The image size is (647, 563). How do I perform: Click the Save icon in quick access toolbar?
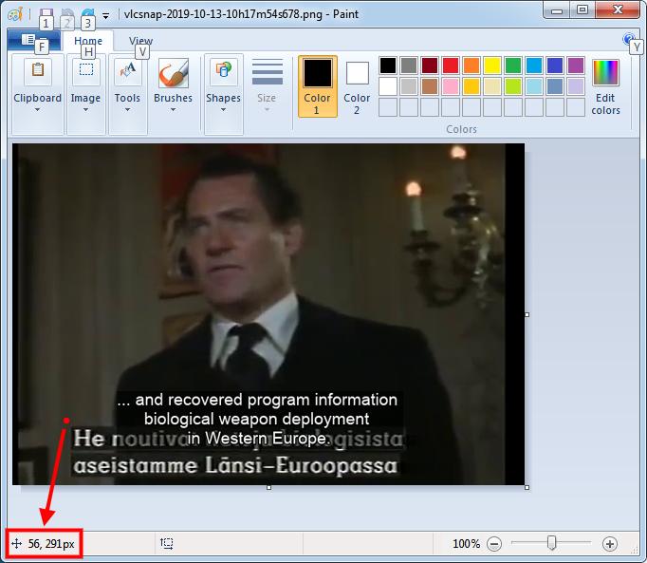click(x=46, y=15)
